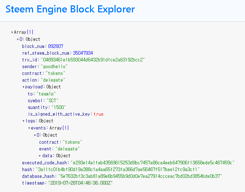Collapse the root Array[1] node
The height and width of the screenshot is (192, 245).
[x=12, y=32]
